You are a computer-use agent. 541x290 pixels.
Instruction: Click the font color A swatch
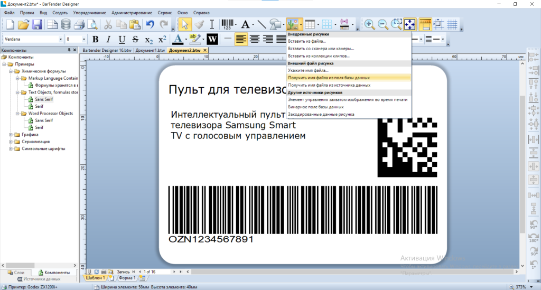pyautogui.click(x=178, y=39)
